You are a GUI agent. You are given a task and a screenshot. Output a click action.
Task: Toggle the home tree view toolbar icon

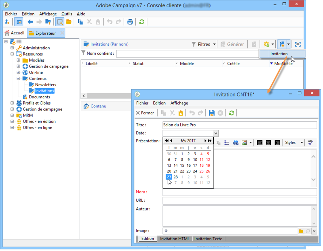pos(19,22)
